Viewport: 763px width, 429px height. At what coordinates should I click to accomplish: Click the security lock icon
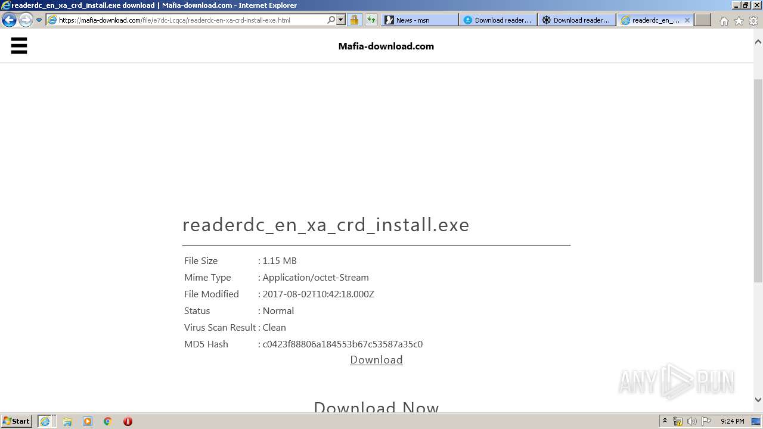(x=354, y=20)
